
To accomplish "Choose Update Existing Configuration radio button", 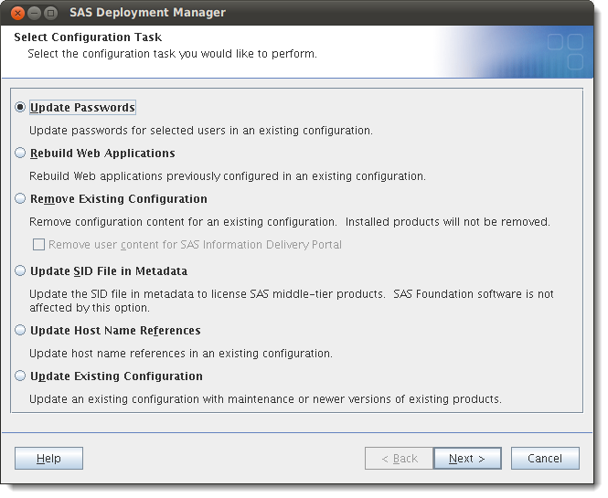I will [x=20, y=376].
